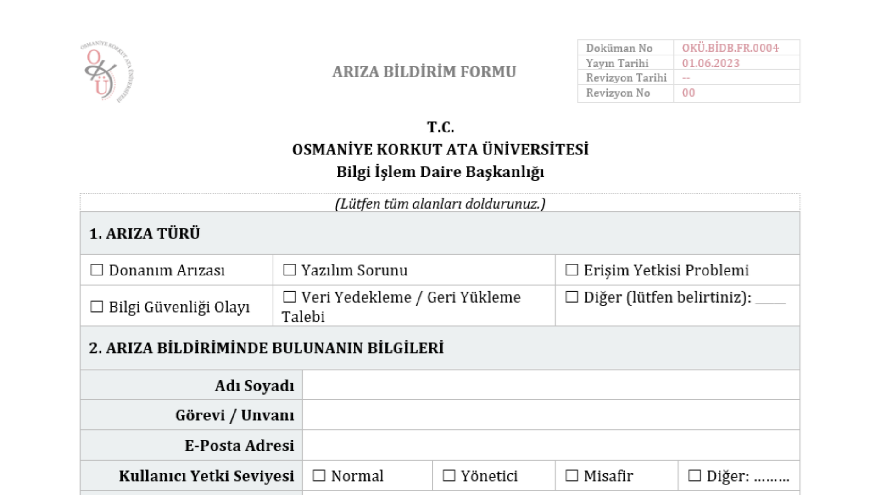Enable the Bilgi Güvenliği Olayı checkbox
Viewport: 881px width, 495px height.
[97, 307]
